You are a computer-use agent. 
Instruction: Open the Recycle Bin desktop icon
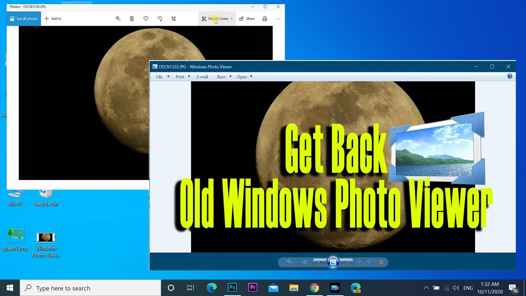[46, 198]
